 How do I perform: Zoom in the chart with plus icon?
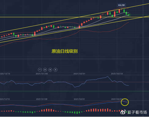click(x=55, y=70)
